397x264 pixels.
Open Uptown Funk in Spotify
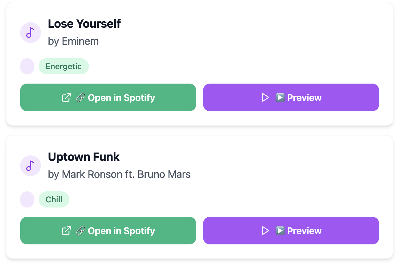click(121, 231)
